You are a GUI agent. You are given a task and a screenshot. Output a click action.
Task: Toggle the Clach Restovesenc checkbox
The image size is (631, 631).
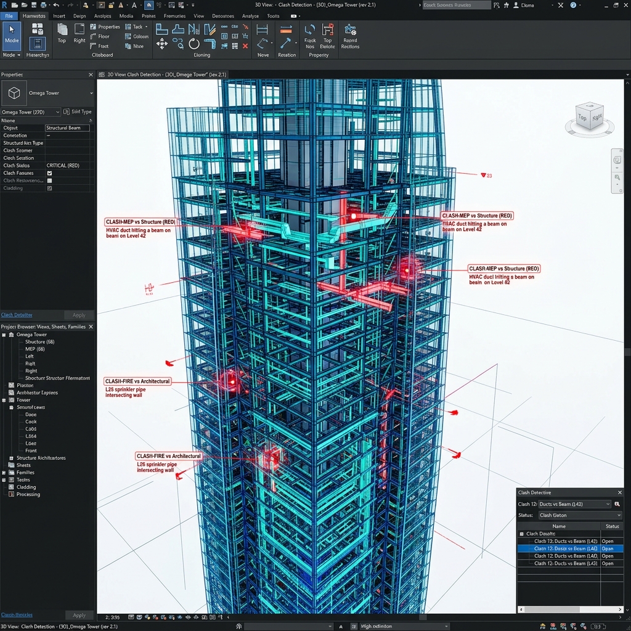[x=49, y=181]
